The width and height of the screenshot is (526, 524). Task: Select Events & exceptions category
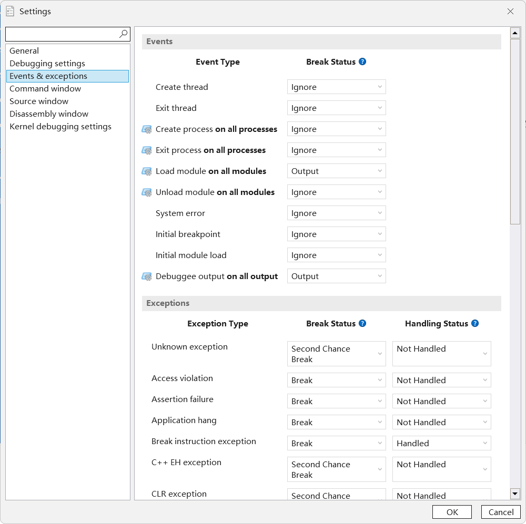[x=67, y=76]
